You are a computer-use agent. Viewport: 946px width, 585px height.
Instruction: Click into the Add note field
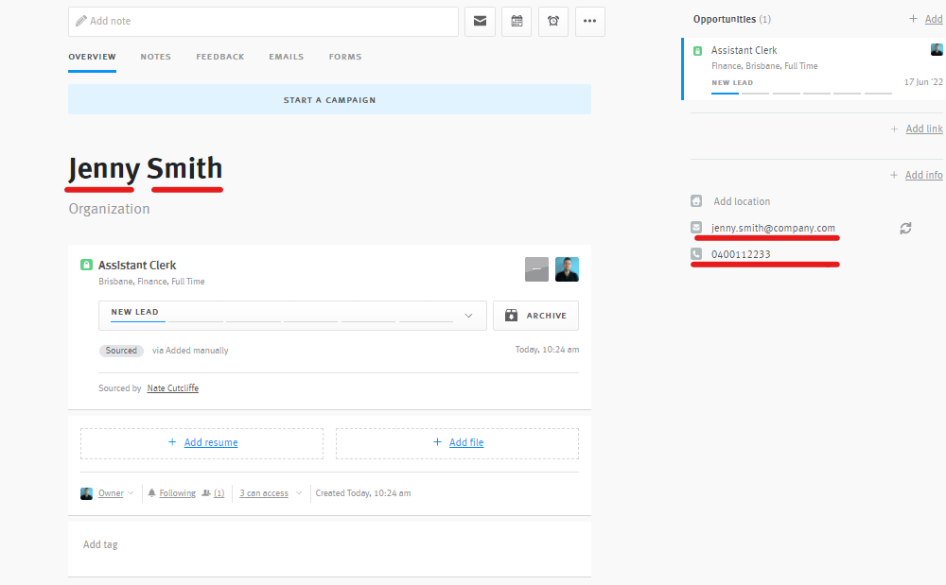point(263,21)
